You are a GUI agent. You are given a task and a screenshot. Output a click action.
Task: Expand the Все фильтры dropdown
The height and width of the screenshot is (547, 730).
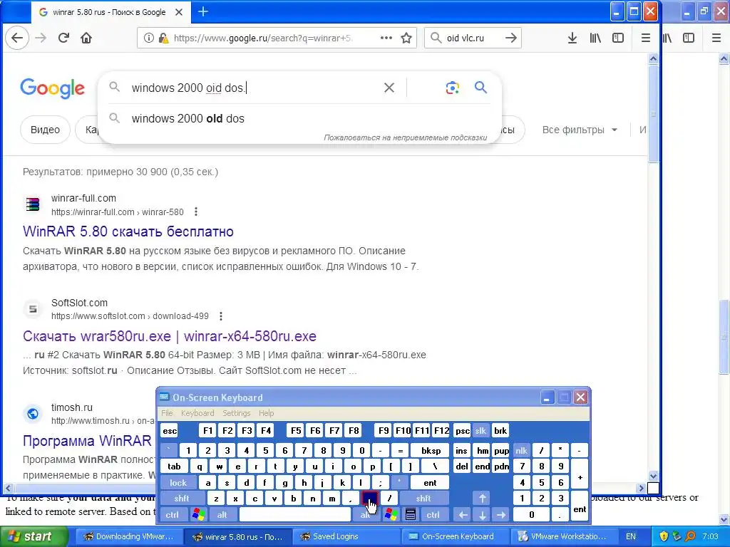click(580, 130)
